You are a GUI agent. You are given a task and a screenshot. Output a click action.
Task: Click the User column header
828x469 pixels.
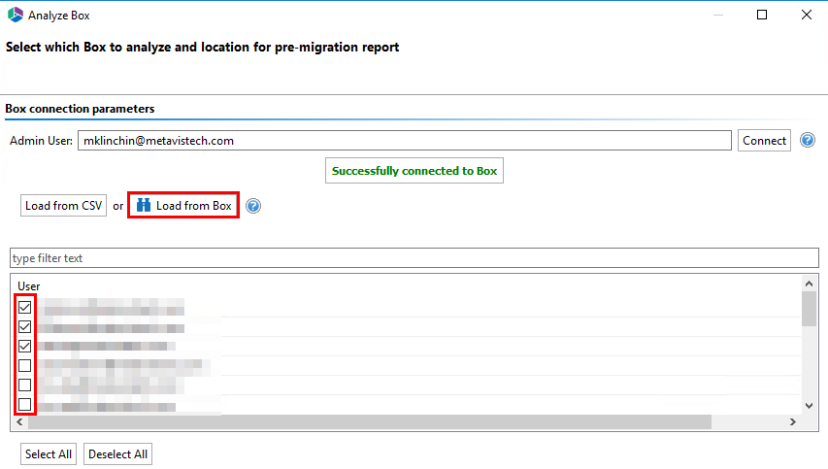28,286
